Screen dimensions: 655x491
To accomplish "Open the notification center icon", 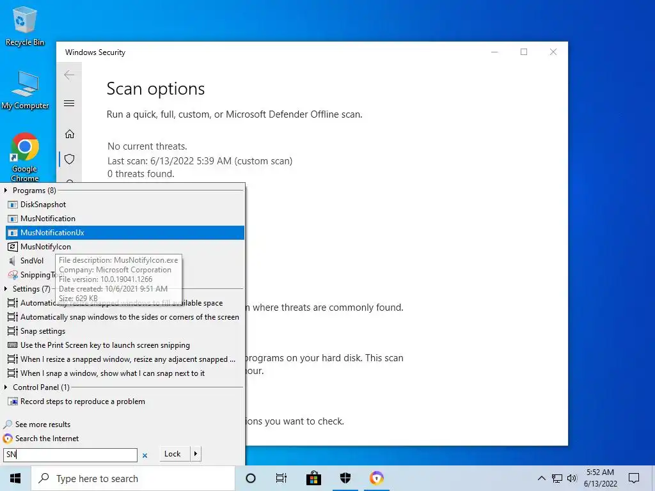I will tap(634, 478).
